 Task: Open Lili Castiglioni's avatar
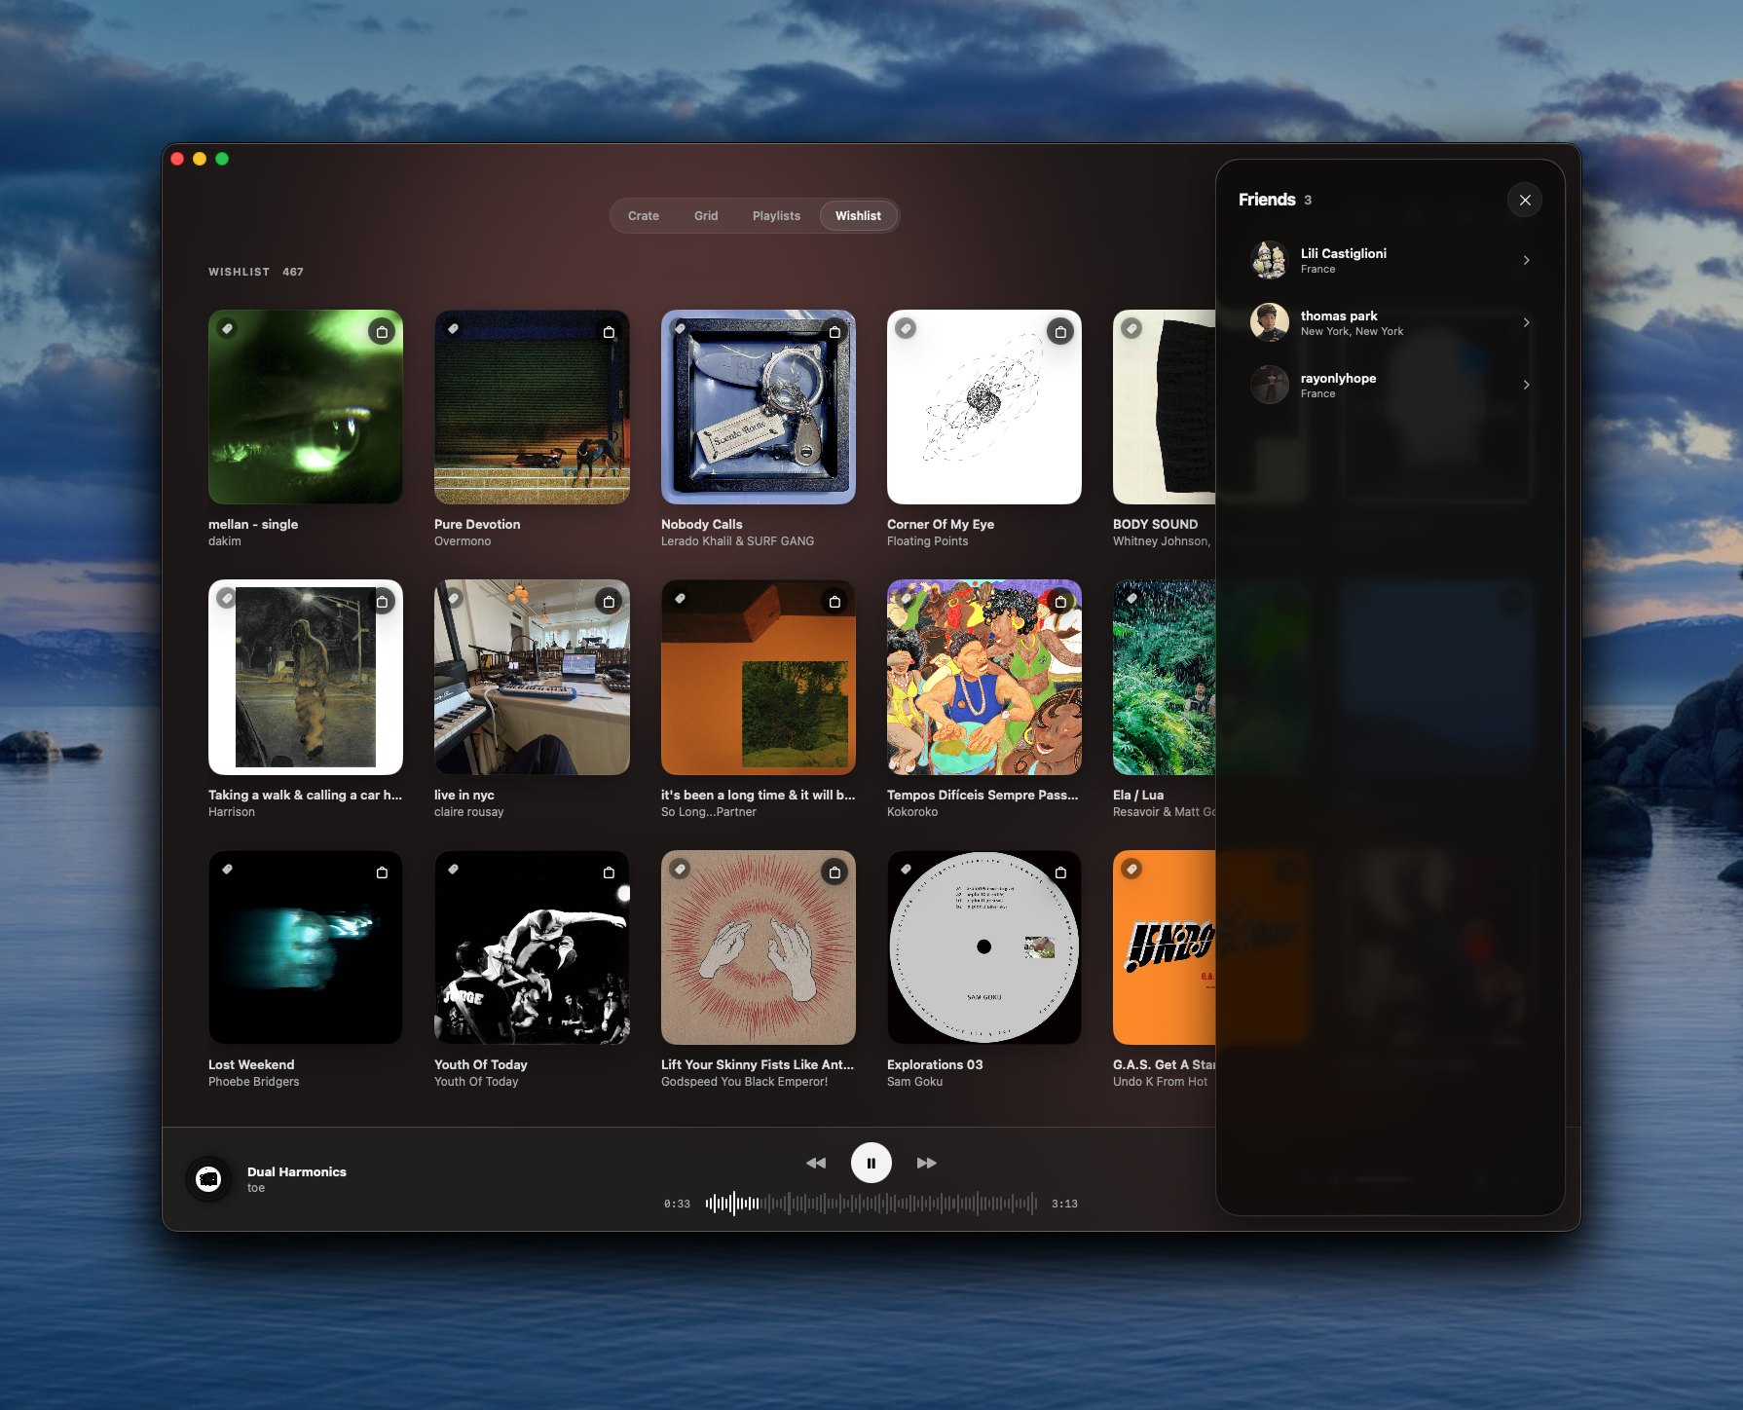click(1270, 260)
